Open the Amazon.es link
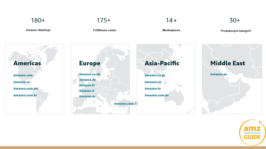Image resolution: width=266 pixels, height=149 pixels. coord(87,96)
